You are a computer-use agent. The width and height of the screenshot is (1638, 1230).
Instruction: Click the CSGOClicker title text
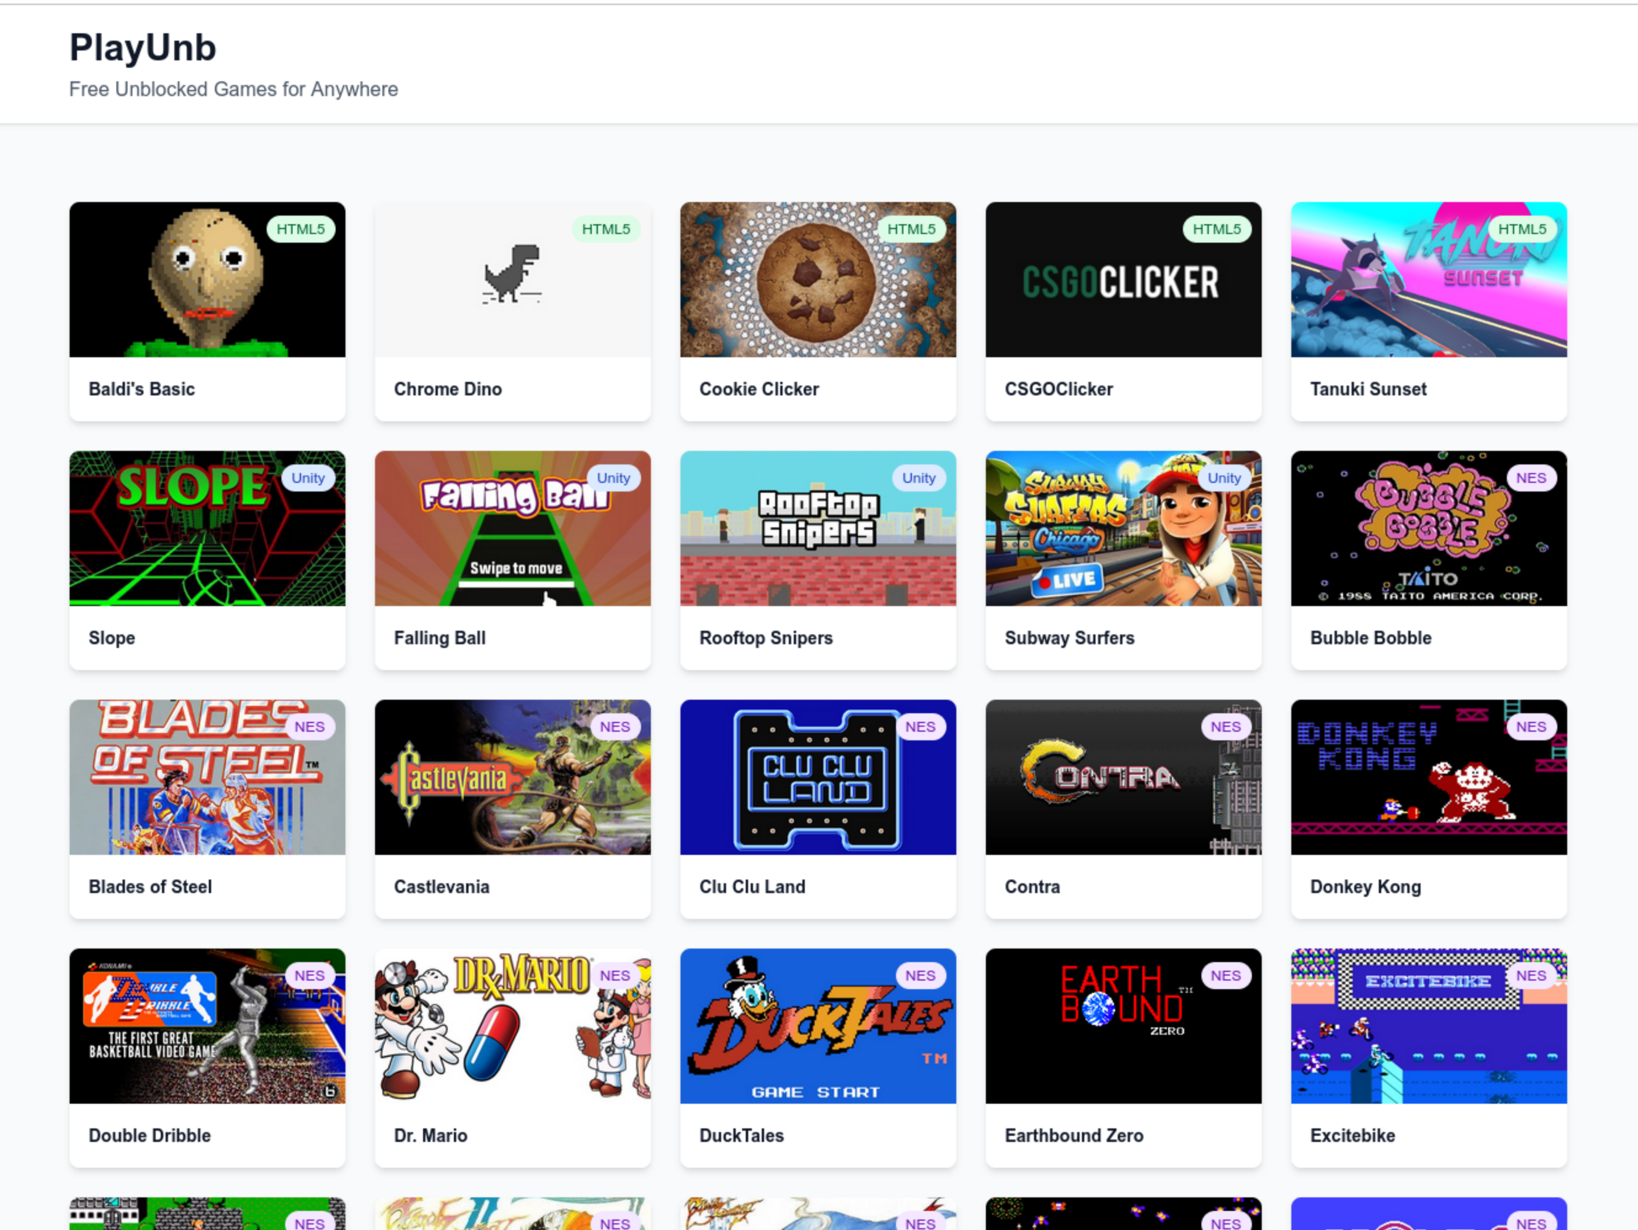(x=1058, y=389)
